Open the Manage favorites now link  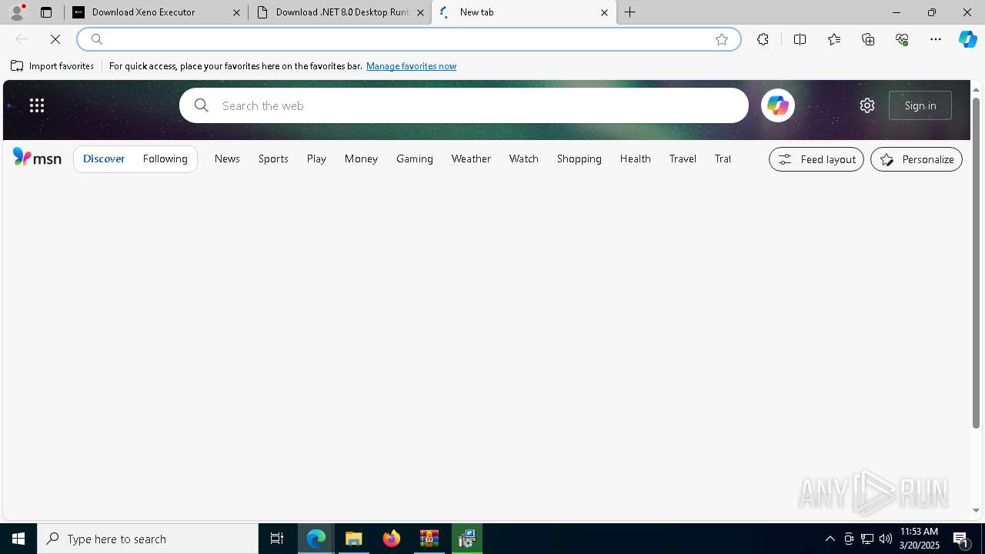click(411, 66)
